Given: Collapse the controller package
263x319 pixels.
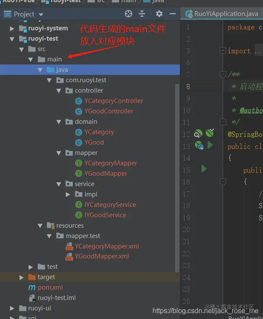Looking at the screenshot, I should click(58, 91).
